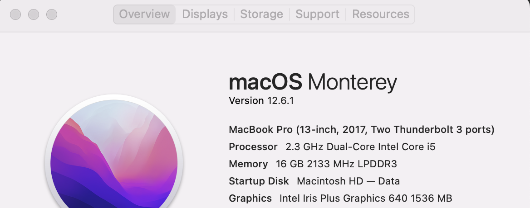Click the Graphics label

click(x=250, y=199)
